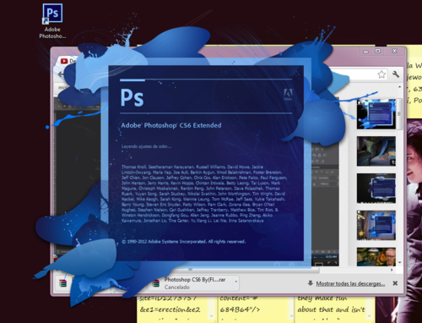Click the Ps logo on the splash screen
The image size is (422, 323).
pyautogui.click(x=132, y=98)
